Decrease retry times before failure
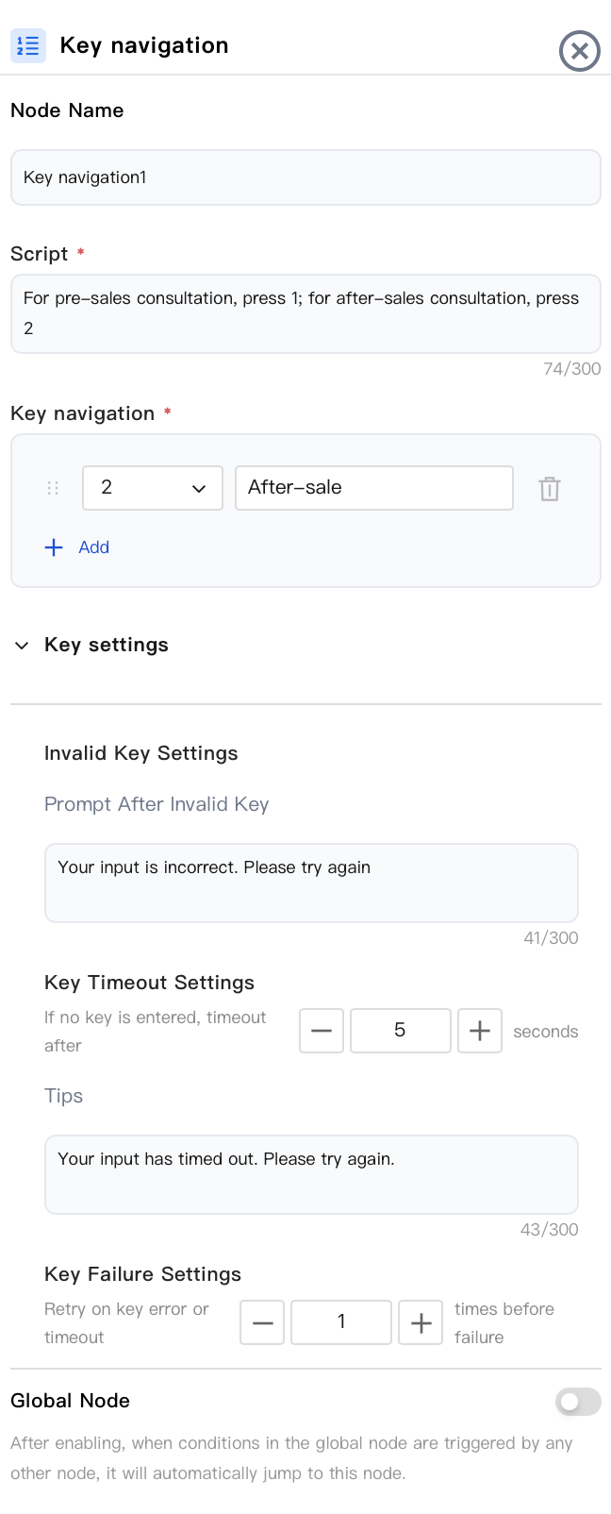Image resolution: width=611 pixels, height=1514 pixels. (262, 1322)
